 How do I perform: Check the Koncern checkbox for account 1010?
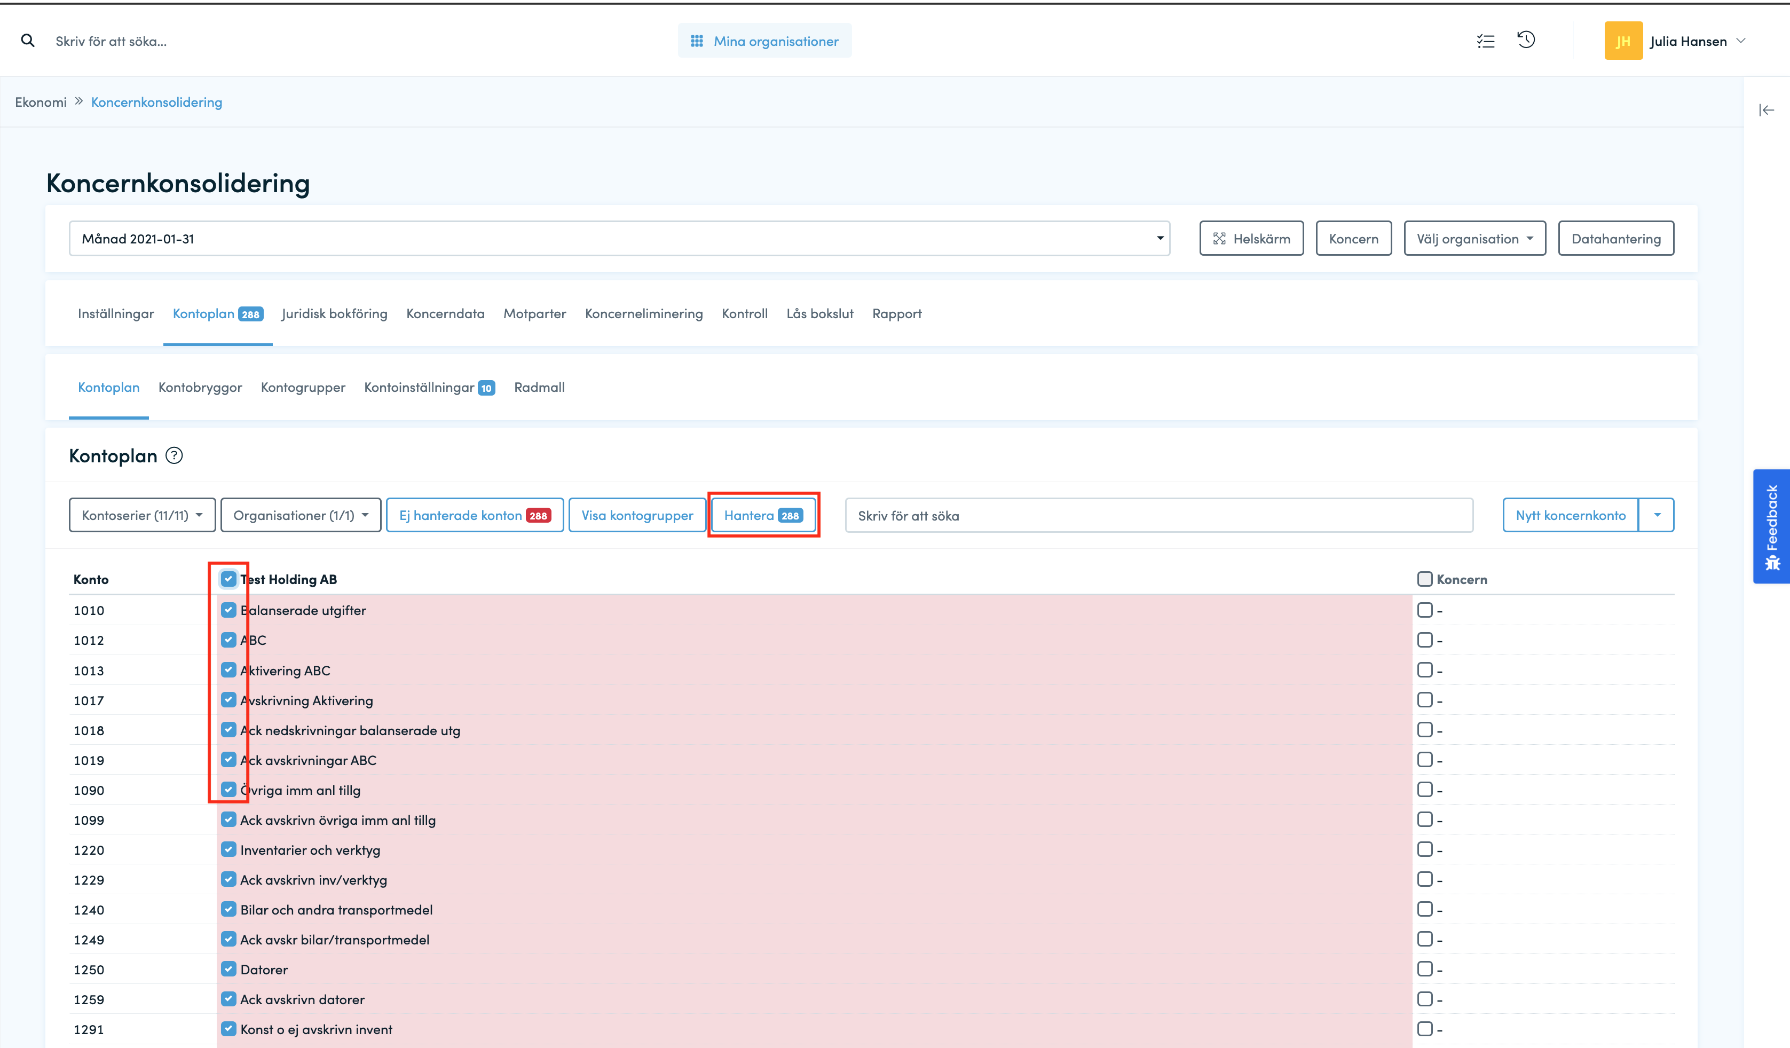1424,610
